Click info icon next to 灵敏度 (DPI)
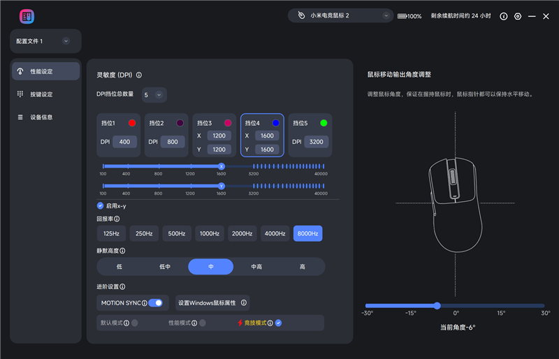Screen dimensions: 559x359 [139, 75]
